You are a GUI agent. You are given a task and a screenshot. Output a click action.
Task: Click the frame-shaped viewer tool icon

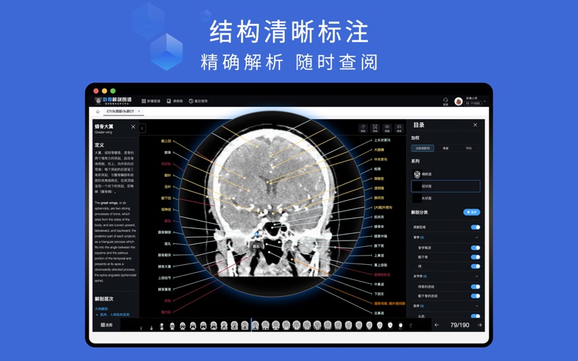(x=375, y=128)
